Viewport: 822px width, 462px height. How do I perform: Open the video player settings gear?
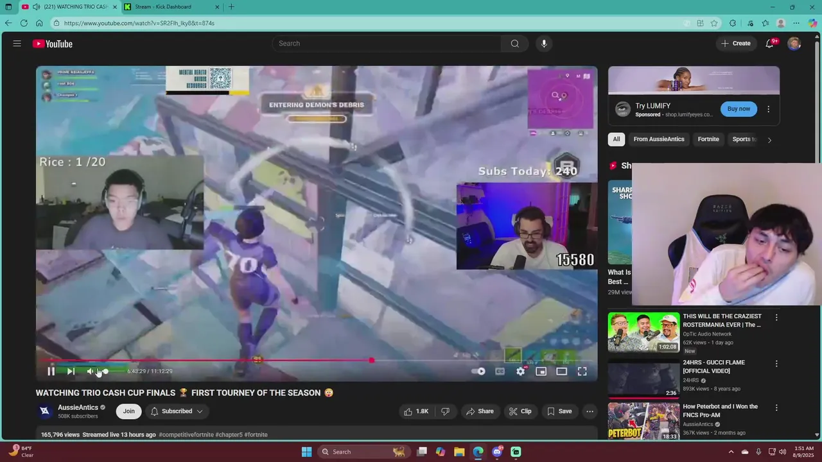(x=521, y=371)
